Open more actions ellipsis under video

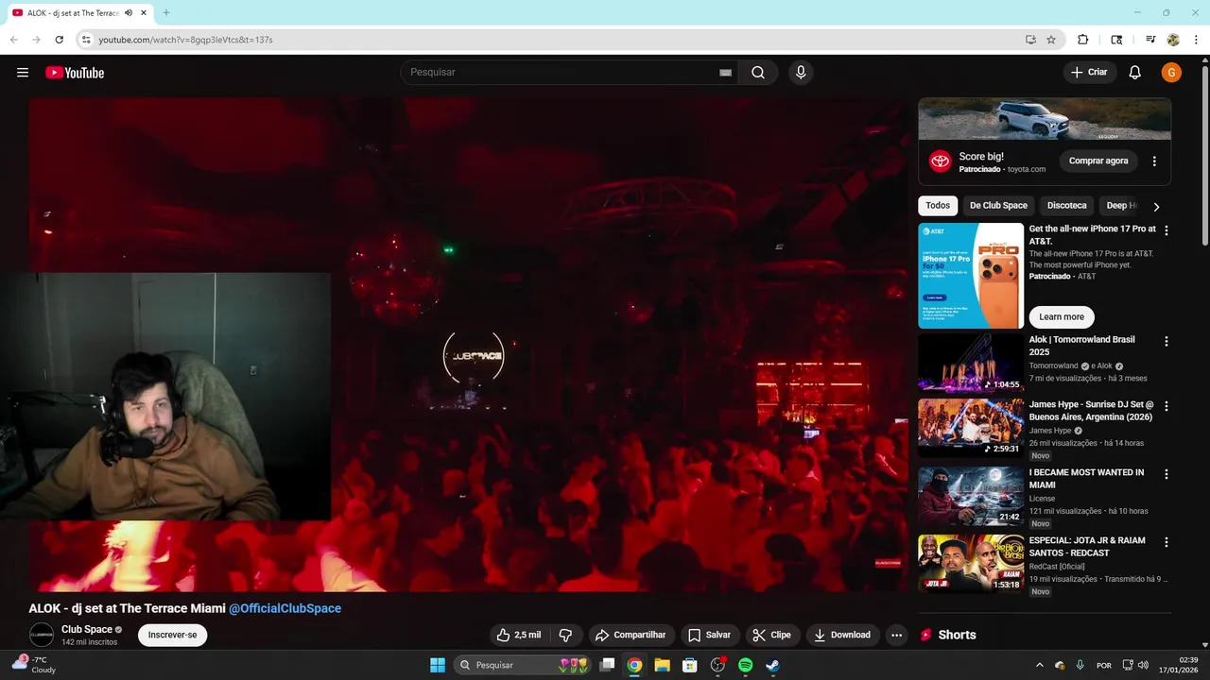pyautogui.click(x=896, y=635)
